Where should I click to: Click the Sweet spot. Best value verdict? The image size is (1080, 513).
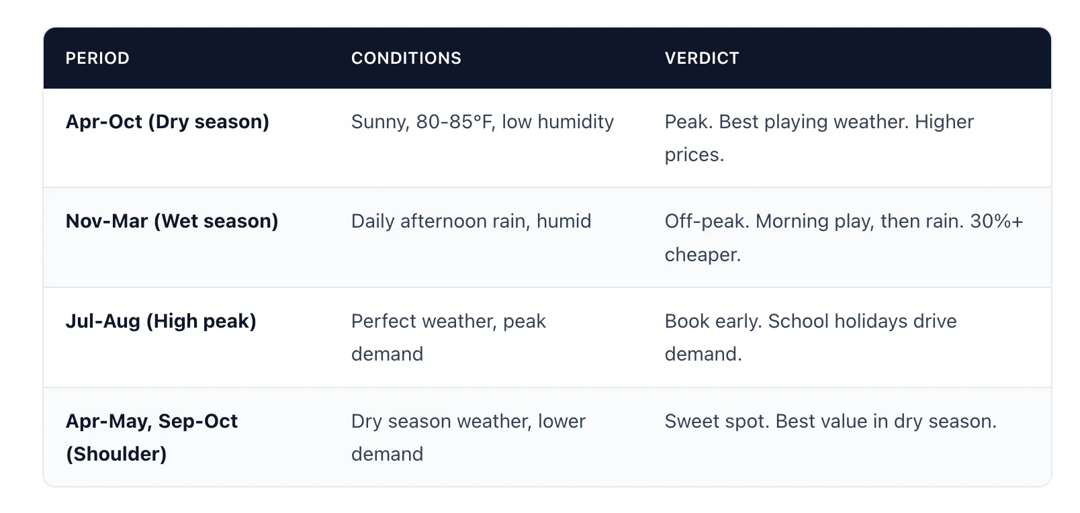(831, 421)
